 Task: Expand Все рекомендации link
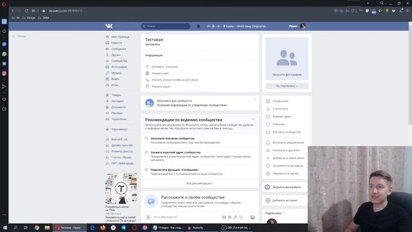(x=200, y=183)
